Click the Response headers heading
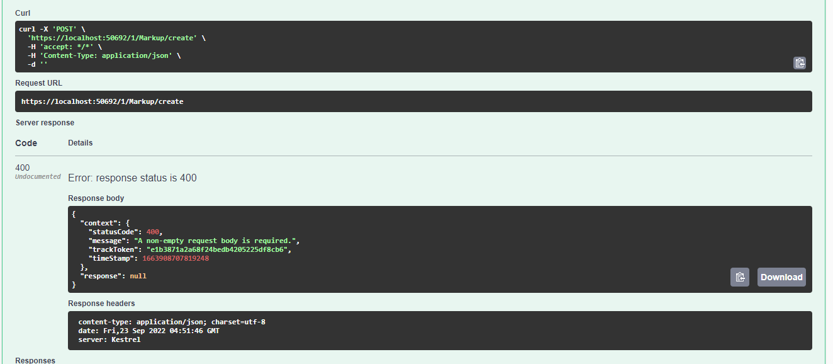The width and height of the screenshot is (833, 364). [x=101, y=304]
